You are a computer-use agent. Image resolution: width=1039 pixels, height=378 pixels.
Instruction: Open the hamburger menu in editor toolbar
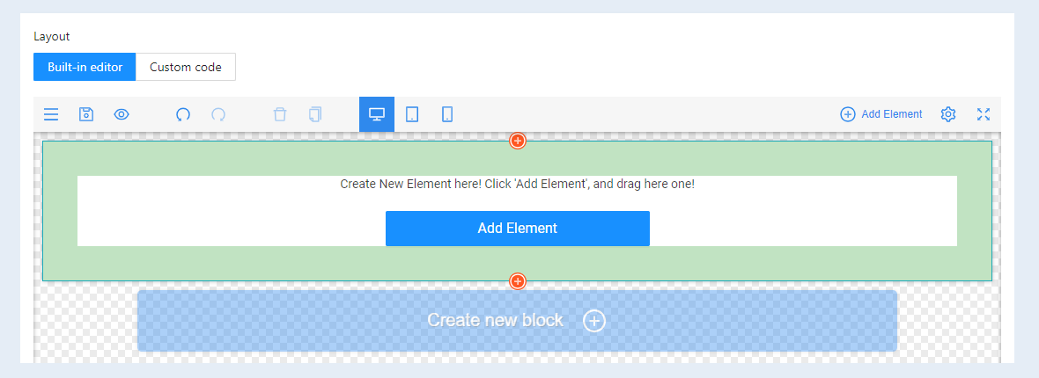[x=51, y=114]
